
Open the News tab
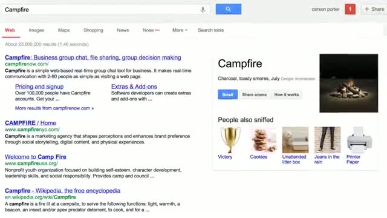123,30
